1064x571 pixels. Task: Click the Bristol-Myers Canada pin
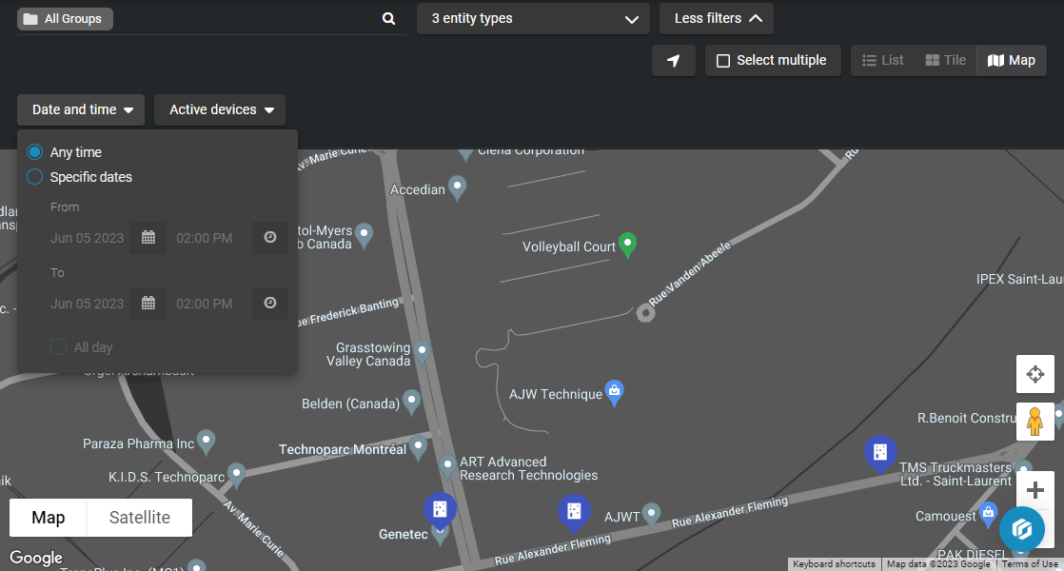click(x=365, y=235)
